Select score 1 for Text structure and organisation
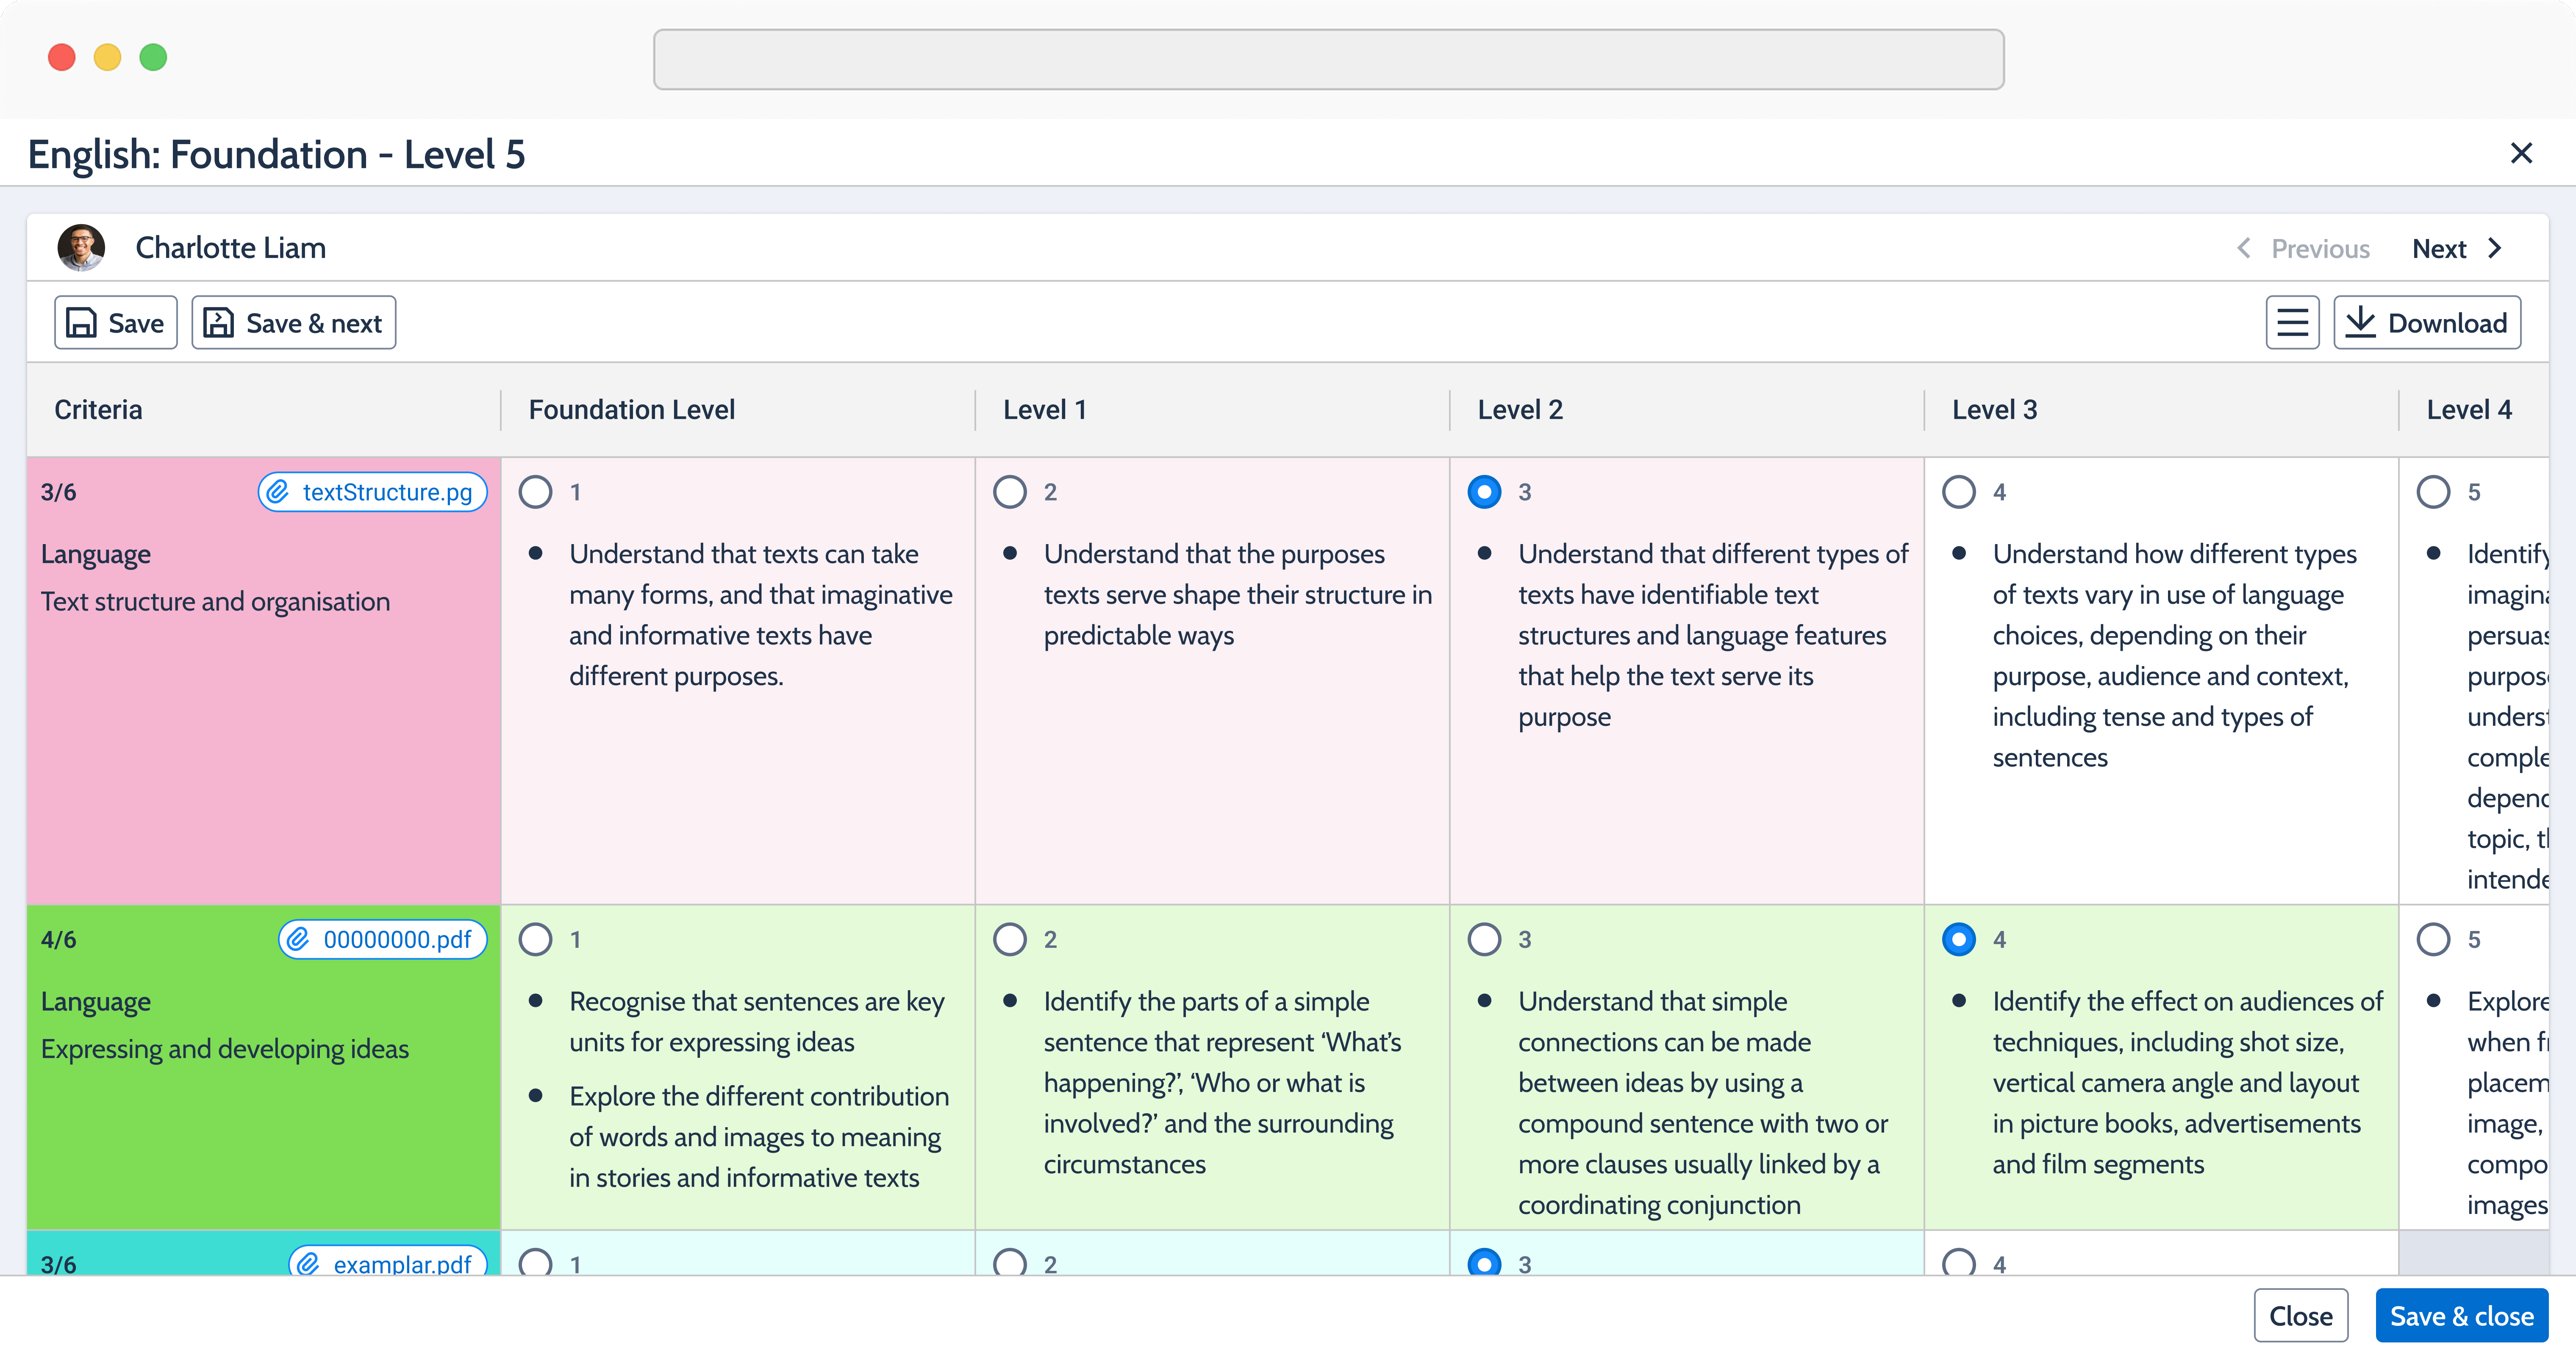 (536, 492)
